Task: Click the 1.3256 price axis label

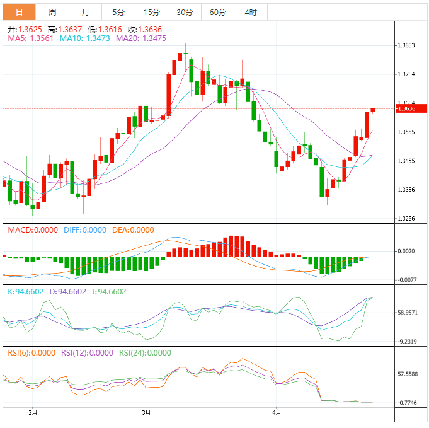Action: (406, 219)
